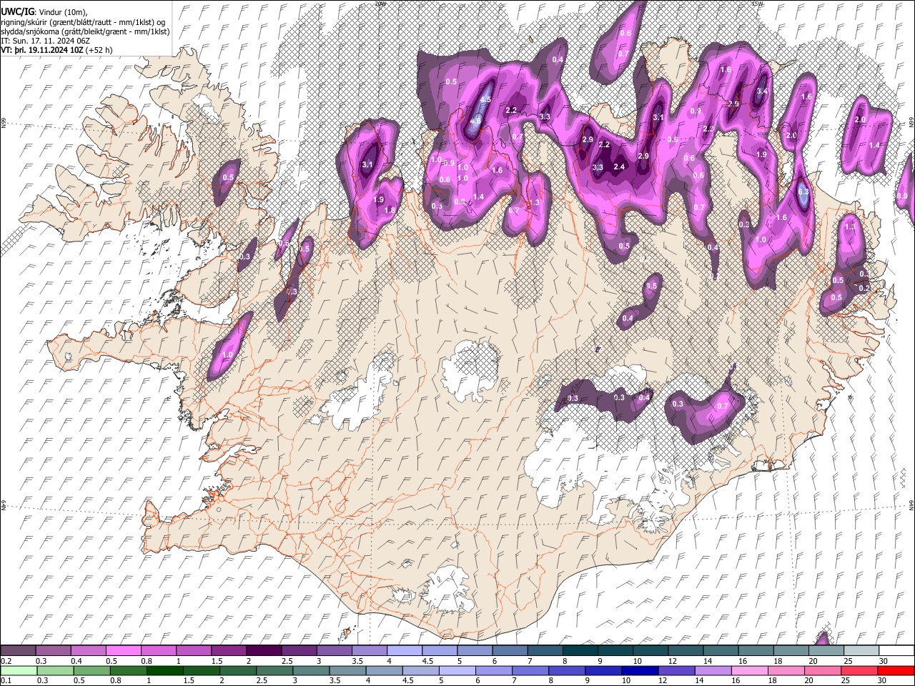Click the '20W' longitude label at the top edge

pyautogui.click(x=380, y=4)
